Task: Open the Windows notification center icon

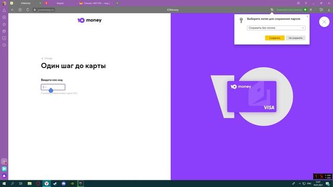Action: click(x=328, y=183)
